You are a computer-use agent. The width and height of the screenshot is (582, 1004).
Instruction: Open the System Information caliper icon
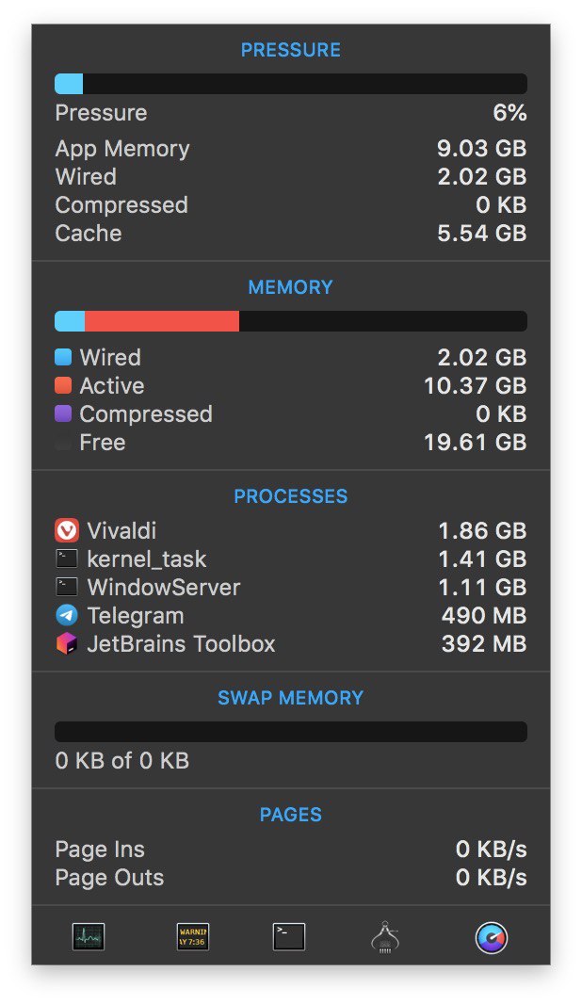point(385,937)
